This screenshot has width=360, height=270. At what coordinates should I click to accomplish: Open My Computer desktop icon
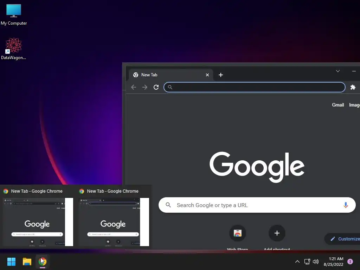coord(14,14)
